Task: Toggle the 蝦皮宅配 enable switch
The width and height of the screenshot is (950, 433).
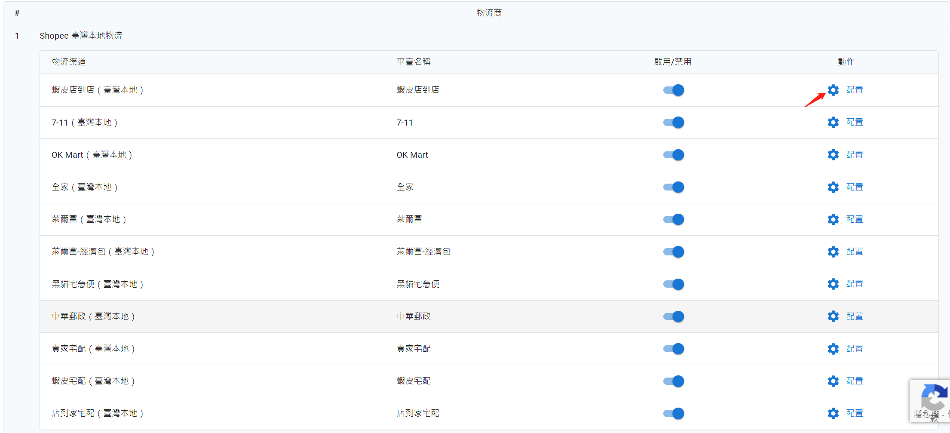Action: [x=674, y=381]
